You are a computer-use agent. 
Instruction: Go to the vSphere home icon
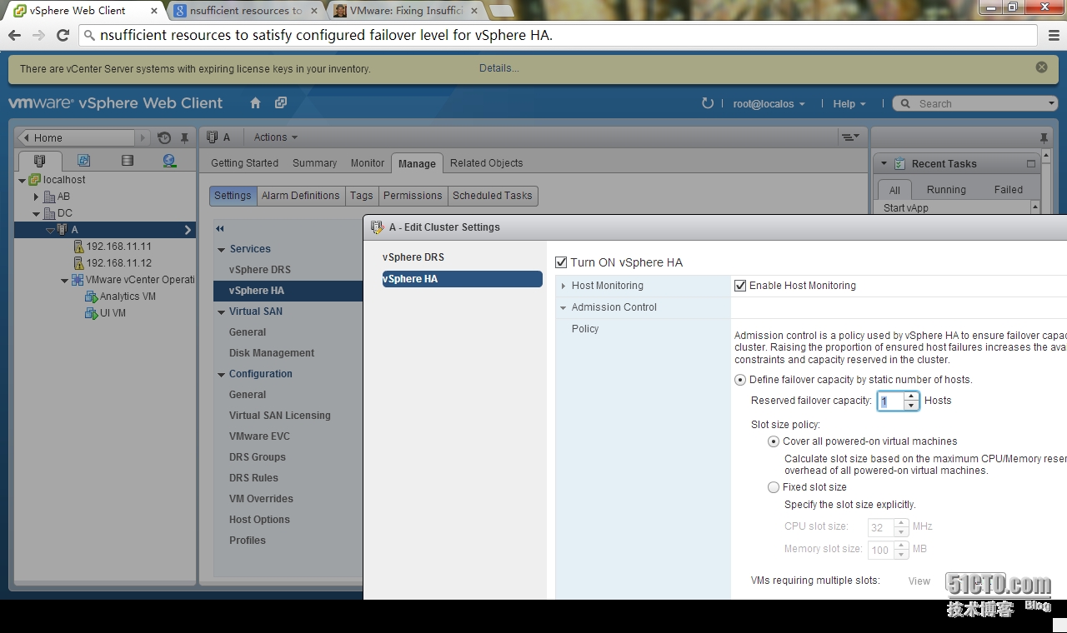click(x=255, y=103)
